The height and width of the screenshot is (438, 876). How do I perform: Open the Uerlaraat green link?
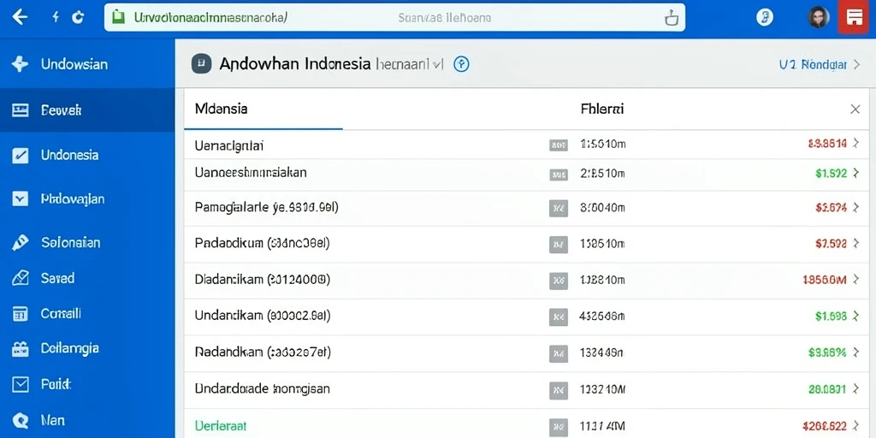(x=221, y=426)
